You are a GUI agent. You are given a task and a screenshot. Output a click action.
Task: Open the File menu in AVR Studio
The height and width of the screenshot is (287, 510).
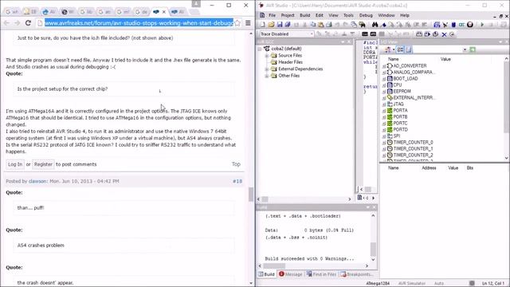pos(272,15)
